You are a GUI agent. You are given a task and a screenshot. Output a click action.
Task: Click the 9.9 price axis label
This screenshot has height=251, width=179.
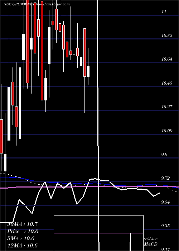click(165, 154)
